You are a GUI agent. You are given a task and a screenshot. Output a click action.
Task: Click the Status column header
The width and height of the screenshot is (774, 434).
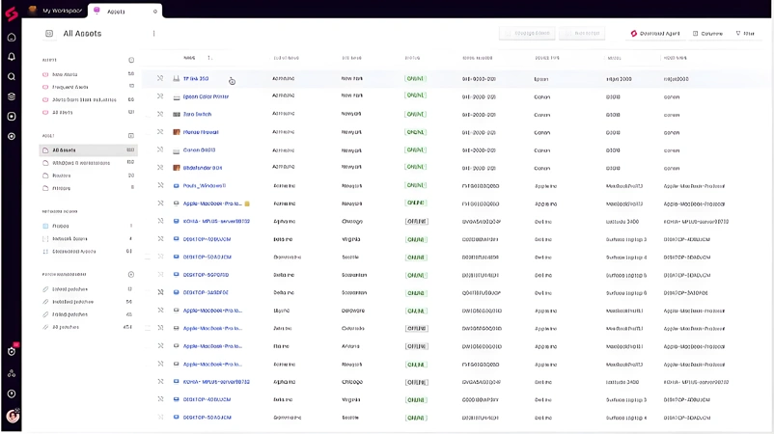(x=412, y=58)
